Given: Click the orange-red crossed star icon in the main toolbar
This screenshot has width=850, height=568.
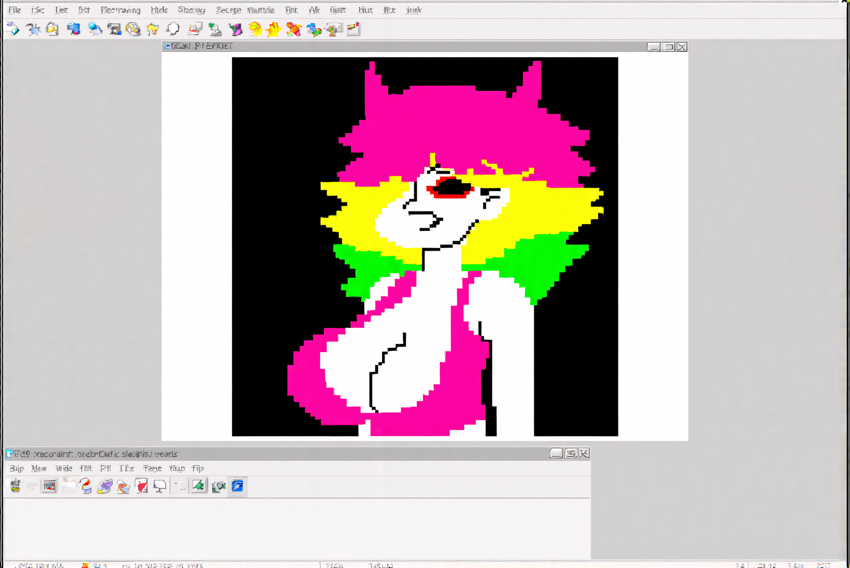Looking at the screenshot, I should pos(294,29).
